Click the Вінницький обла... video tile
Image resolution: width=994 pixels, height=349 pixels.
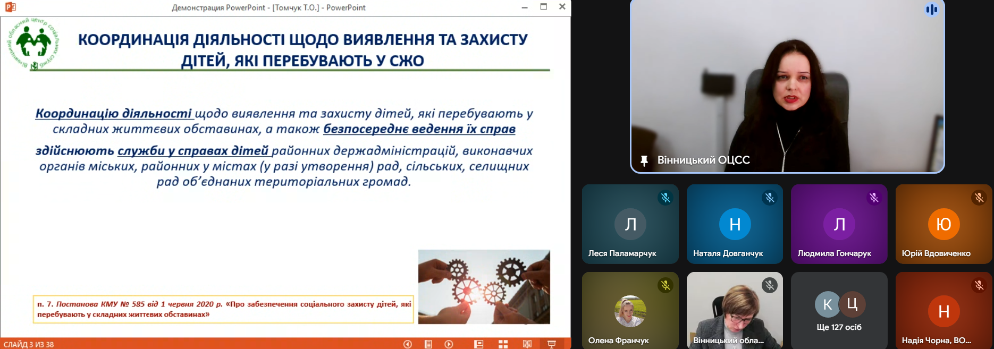point(734,311)
